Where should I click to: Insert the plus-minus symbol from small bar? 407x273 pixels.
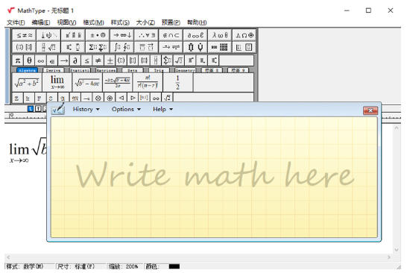pos(110,60)
